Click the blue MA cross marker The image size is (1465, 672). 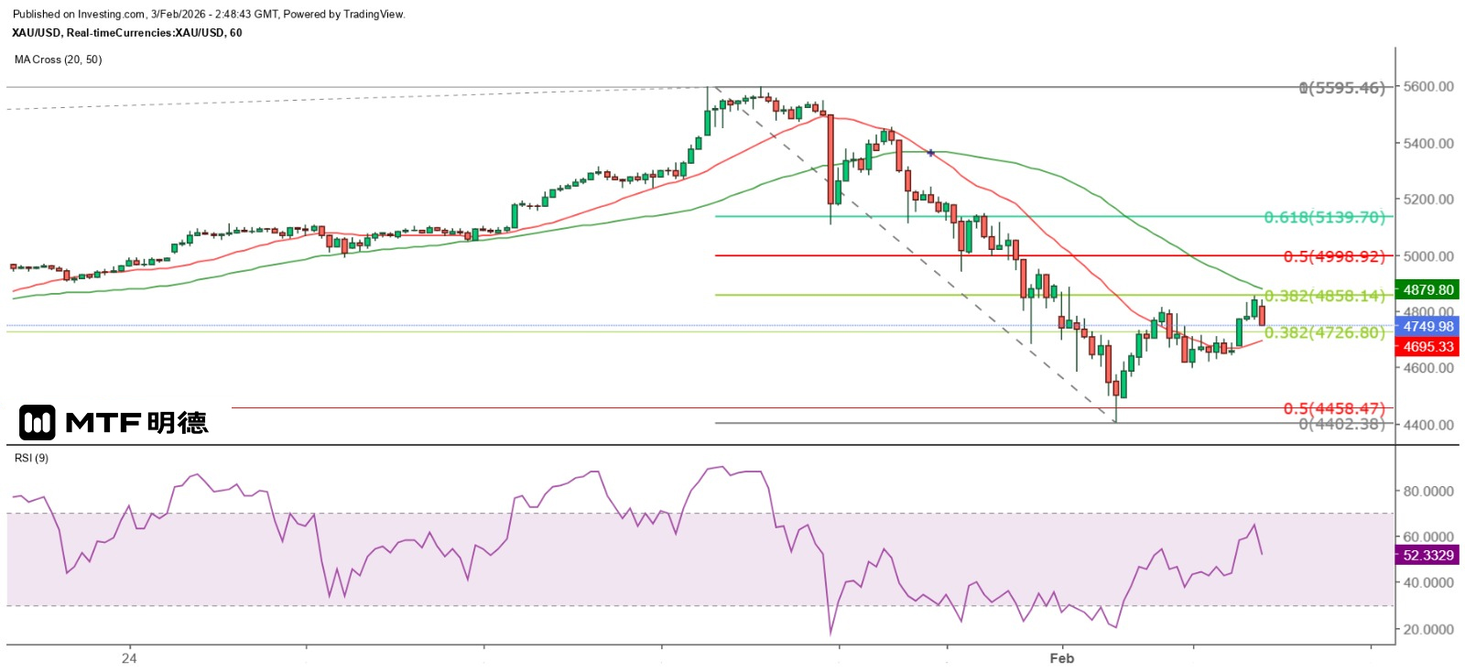tap(931, 153)
